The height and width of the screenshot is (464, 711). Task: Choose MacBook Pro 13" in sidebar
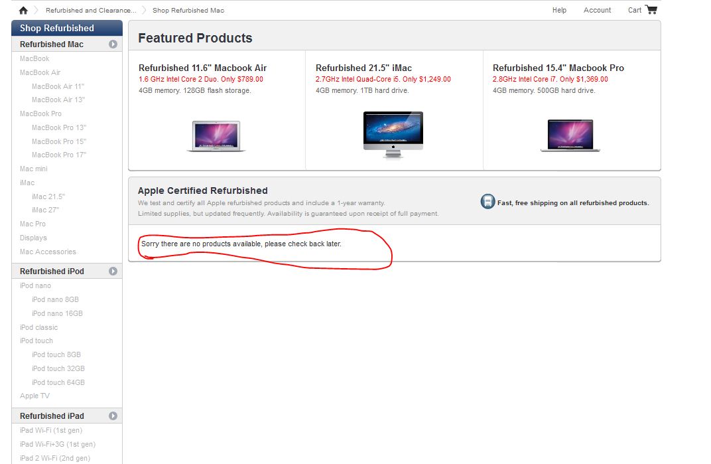[58, 127]
